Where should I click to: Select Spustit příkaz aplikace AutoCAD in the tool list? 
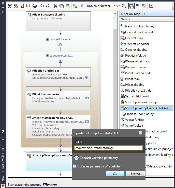147,108
